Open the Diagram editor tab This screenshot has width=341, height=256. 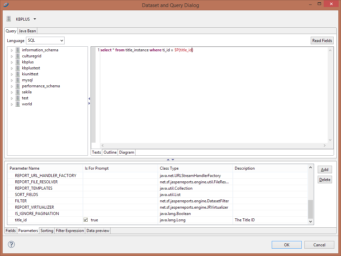pyautogui.click(x=127, y=152)
